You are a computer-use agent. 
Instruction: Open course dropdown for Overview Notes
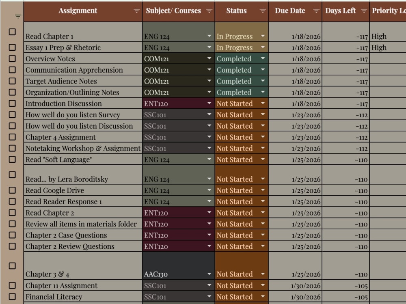(209, 58)
